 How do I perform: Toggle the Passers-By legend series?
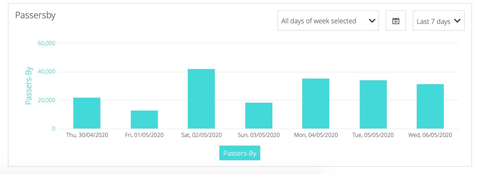coord(240,153)
